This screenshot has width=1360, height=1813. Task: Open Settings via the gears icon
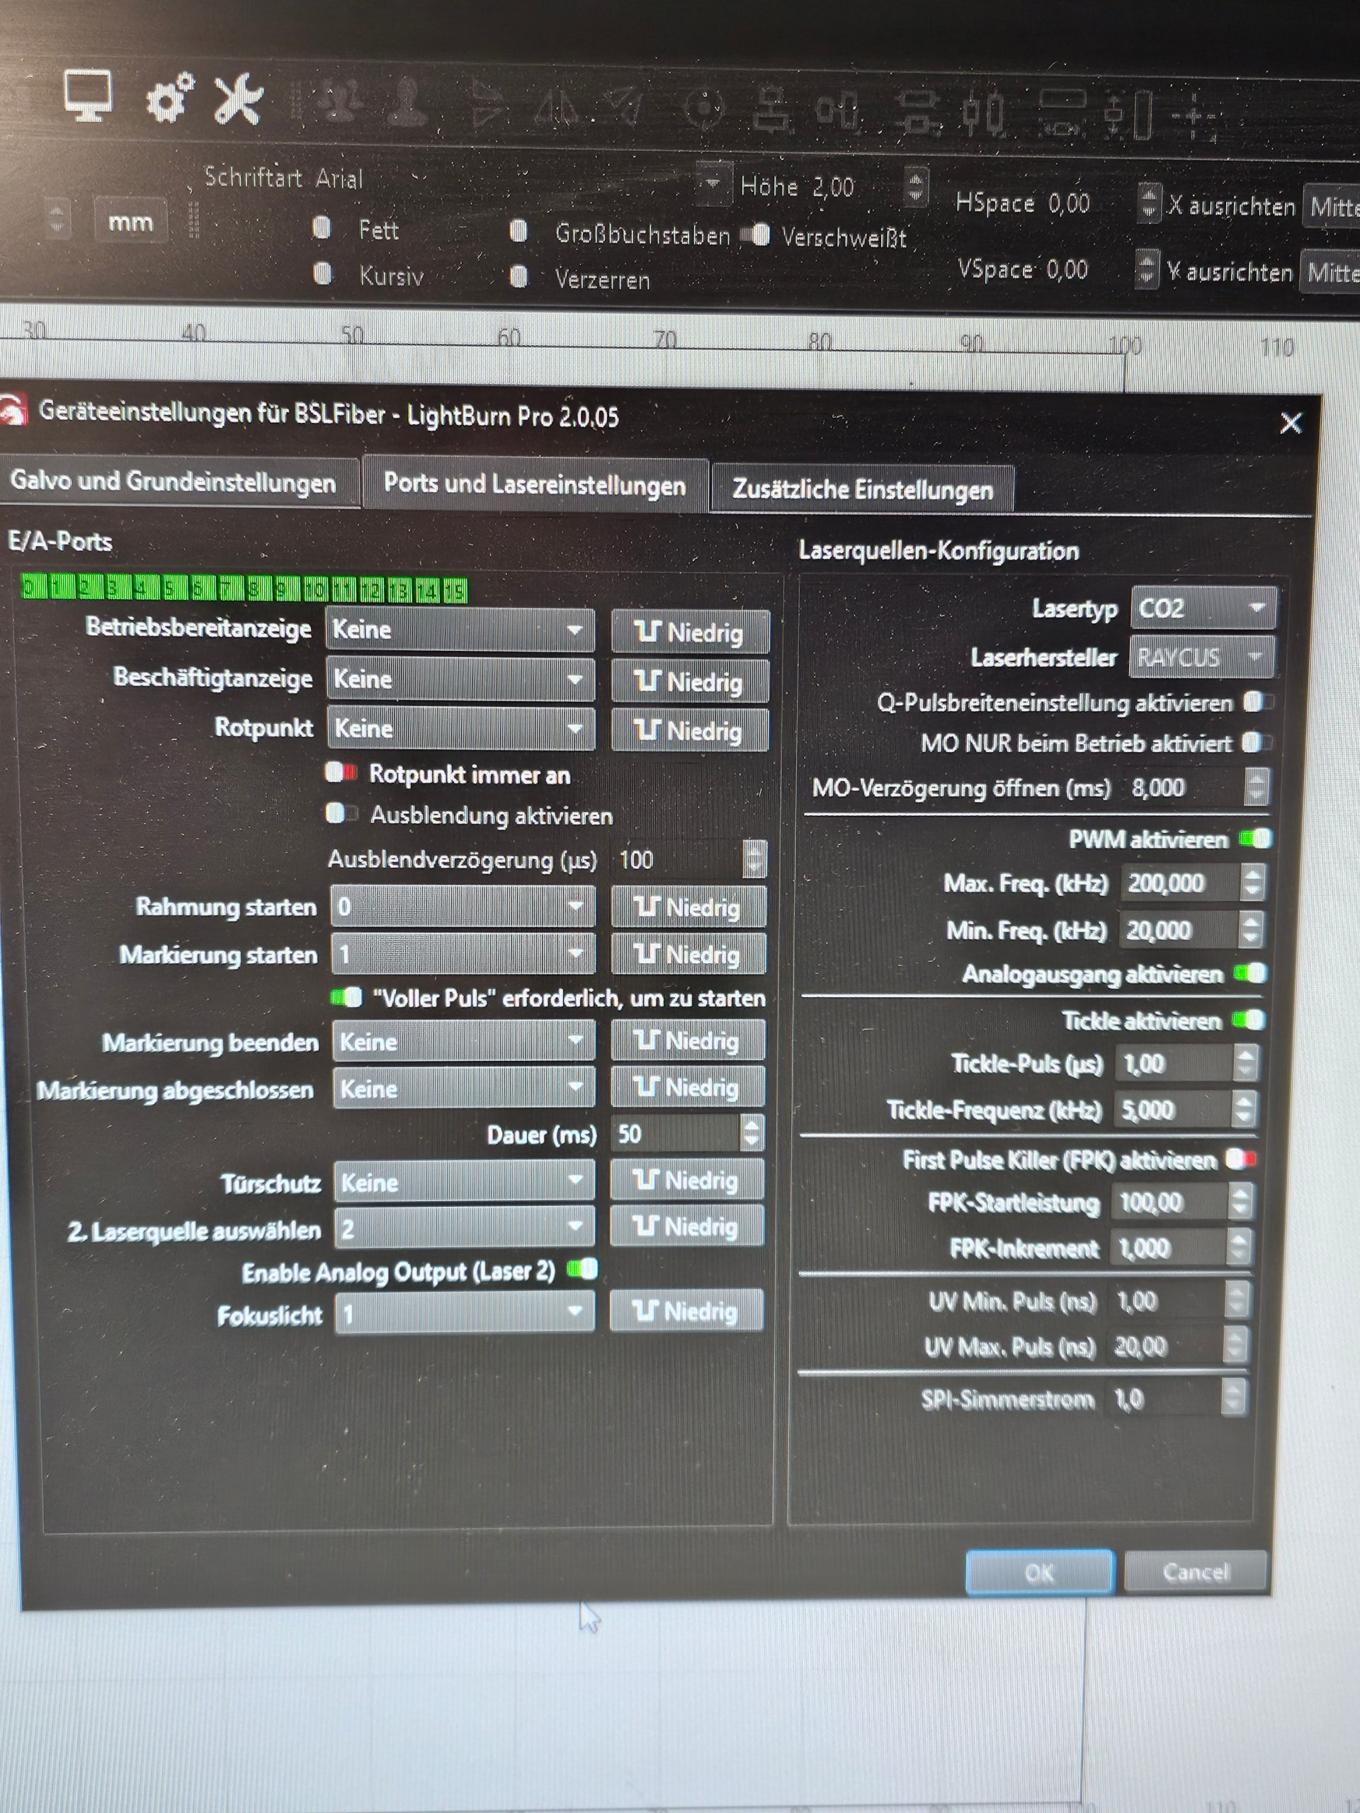pyautogui.click(x=170, y=98)
